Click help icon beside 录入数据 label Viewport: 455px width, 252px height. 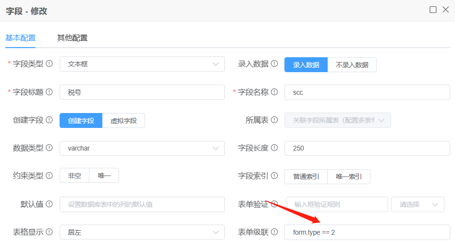(274, 64)
